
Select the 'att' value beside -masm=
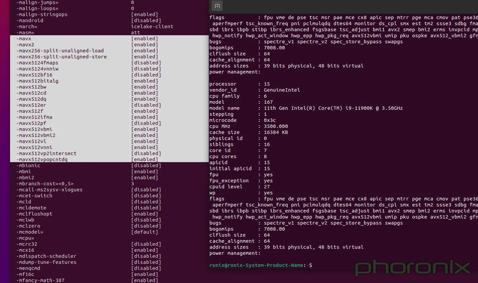pos(136,33)
